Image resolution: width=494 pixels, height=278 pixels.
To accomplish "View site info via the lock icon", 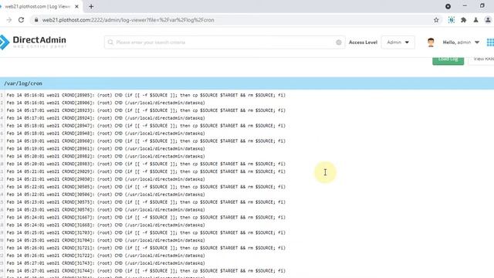I will click(x=36, y=20).
